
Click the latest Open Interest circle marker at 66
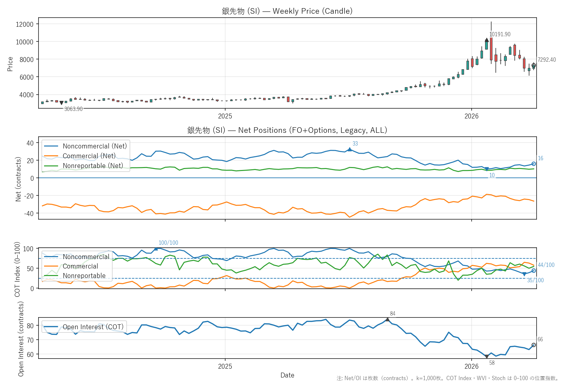(534, 345)
